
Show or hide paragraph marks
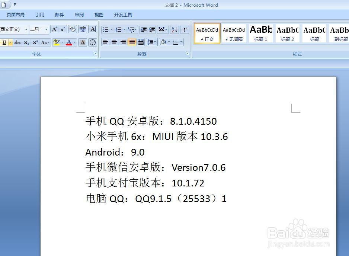pyautogui.click(x=185, y=30)
